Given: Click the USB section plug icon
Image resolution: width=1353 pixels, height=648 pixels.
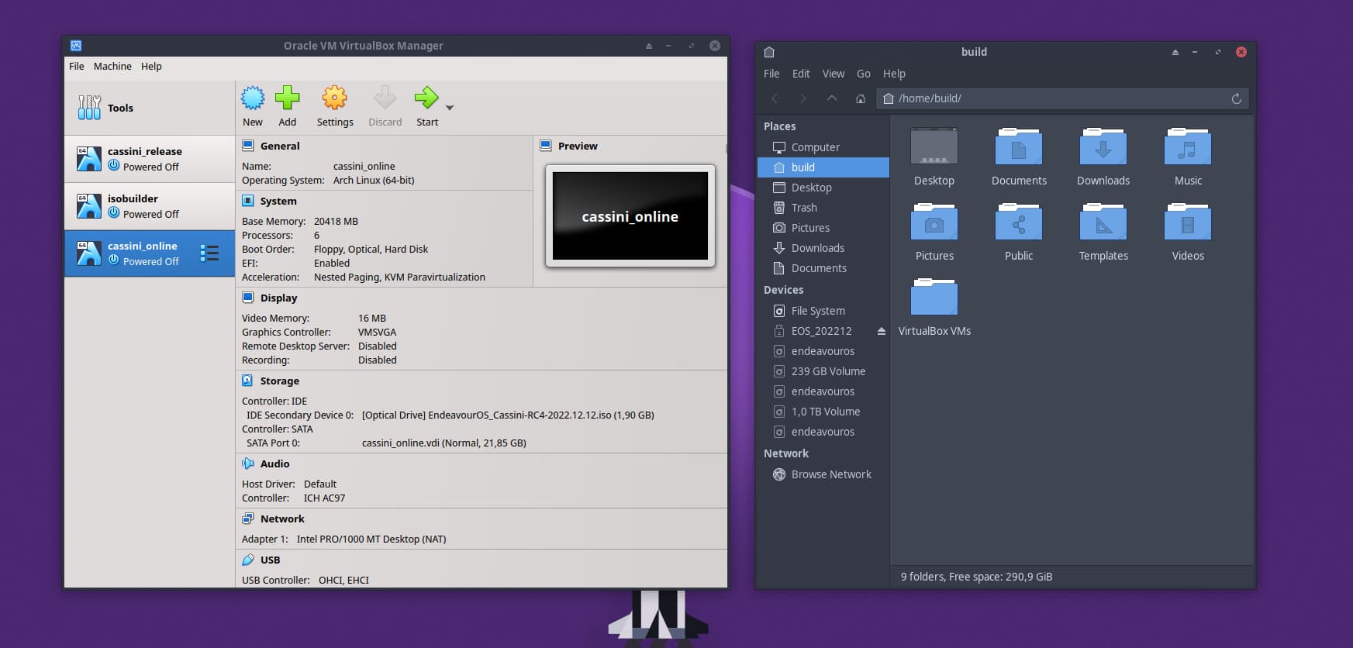Looking at the screenshot, I should pyautogui.click(x=248, y=560).
